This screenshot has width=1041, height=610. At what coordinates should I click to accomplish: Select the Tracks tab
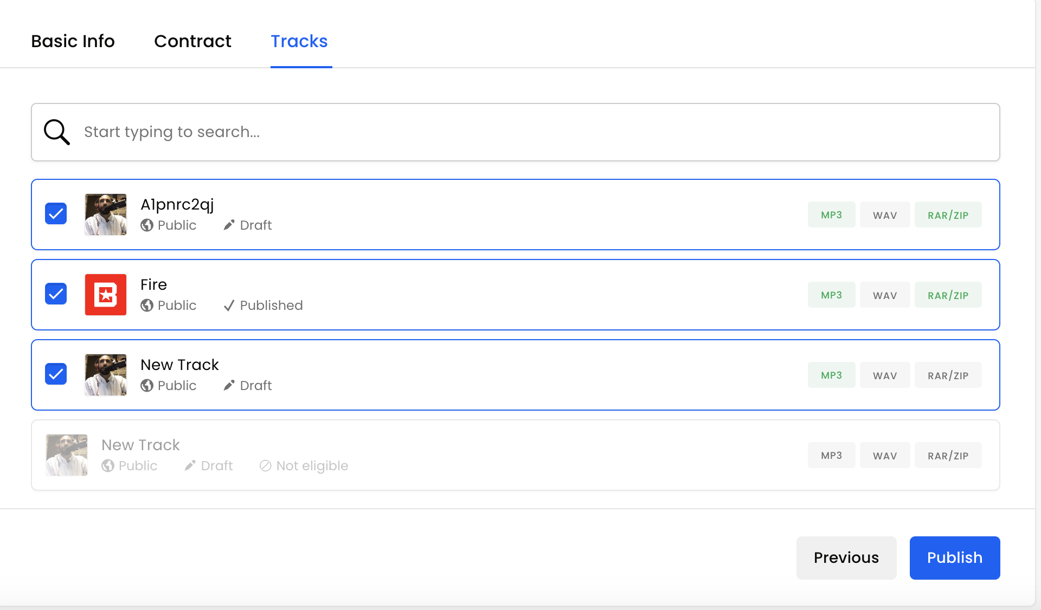point(299,41)
